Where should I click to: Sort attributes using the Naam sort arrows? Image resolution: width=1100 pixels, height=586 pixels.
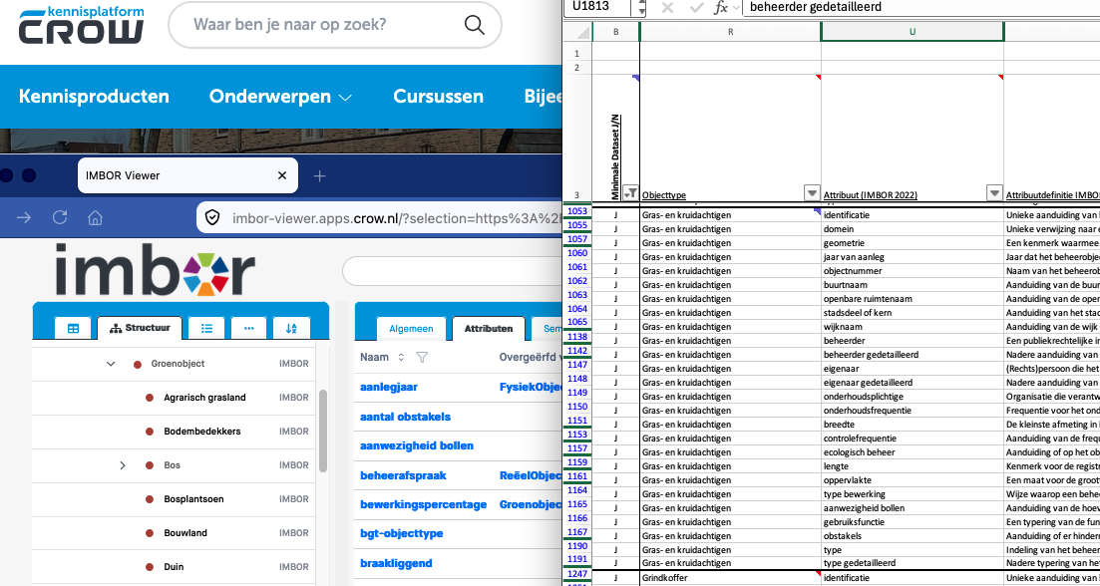pos(401,358)
